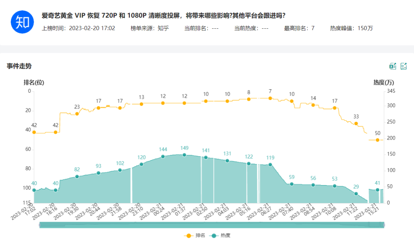Select the heat 144 data point

[163, 156]
